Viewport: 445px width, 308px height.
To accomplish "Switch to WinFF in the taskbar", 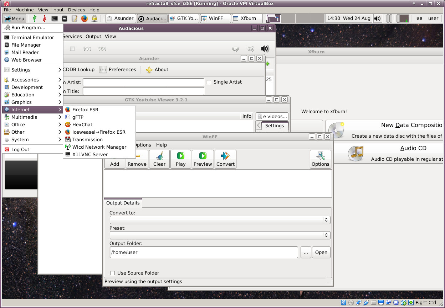I will (x=215, y=18).
